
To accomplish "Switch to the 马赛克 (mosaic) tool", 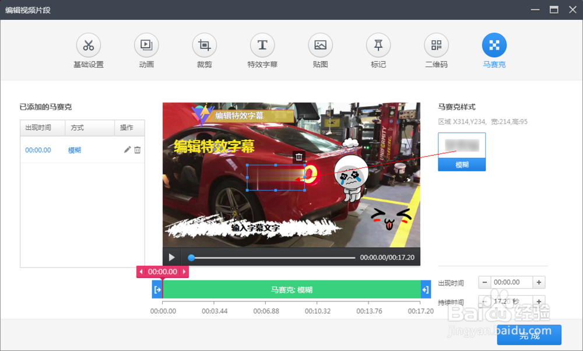I will [x=494, y=50].
